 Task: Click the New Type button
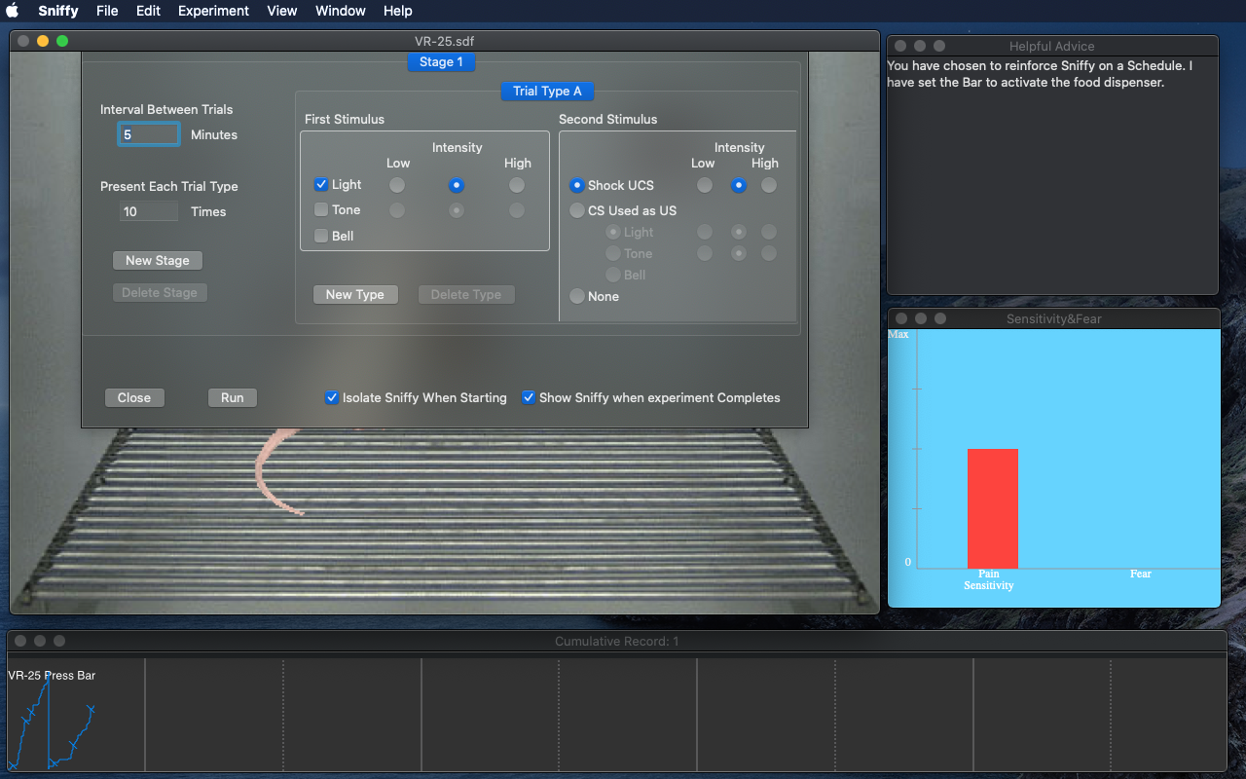tap(355, 294)
